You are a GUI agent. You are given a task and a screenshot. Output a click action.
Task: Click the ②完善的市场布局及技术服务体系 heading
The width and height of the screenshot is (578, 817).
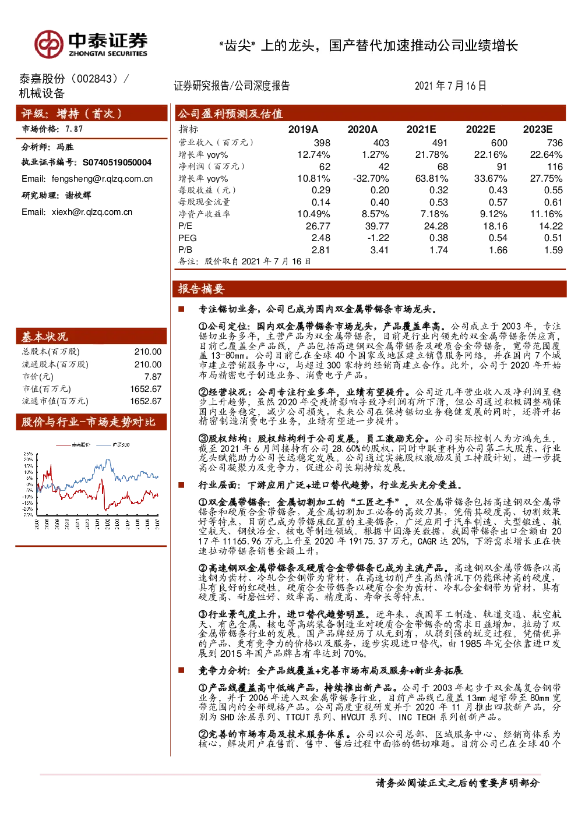(x=275, y=734)
